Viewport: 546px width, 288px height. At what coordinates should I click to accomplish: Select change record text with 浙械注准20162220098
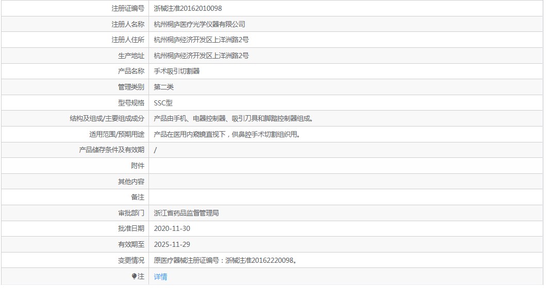[x=226, y=260]
